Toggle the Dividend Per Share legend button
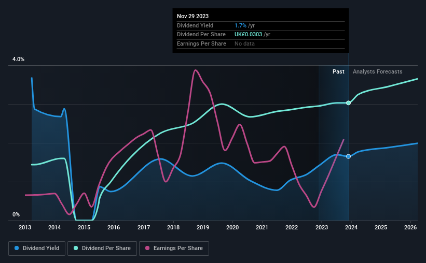Screen dimensions: 426x263 pos(102,249)
